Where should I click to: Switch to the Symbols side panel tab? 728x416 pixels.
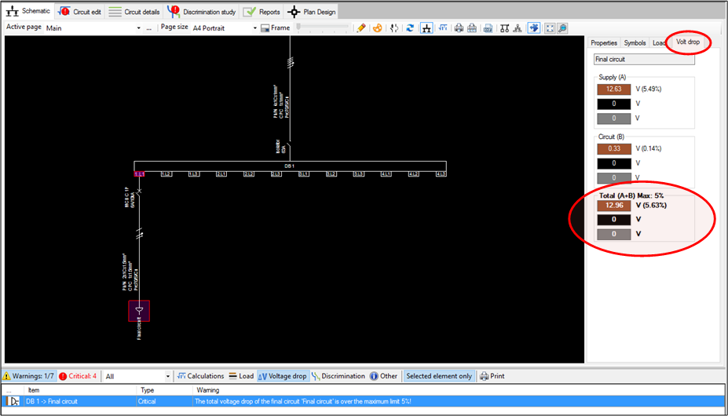click(x=635, y=42)
